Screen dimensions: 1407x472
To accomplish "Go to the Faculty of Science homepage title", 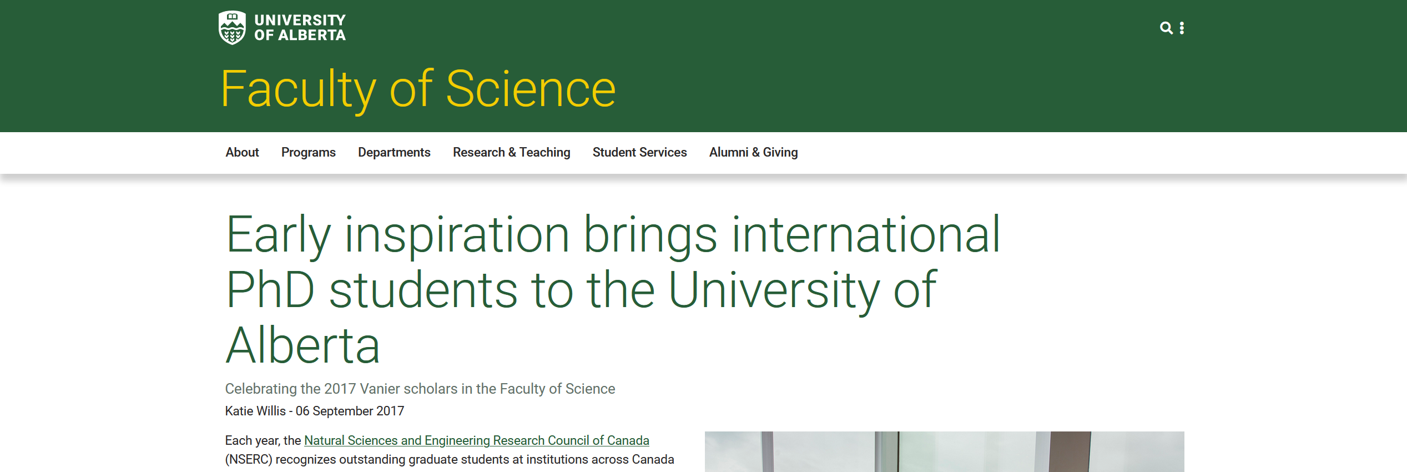I will click(x=418, y=89).
